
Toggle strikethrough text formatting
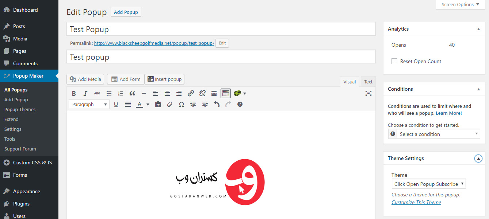(97, 93)
